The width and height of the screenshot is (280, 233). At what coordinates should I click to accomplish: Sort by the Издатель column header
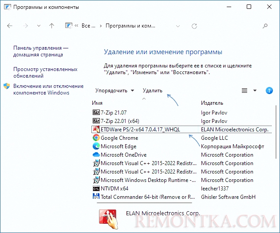[x=212, y=103]
